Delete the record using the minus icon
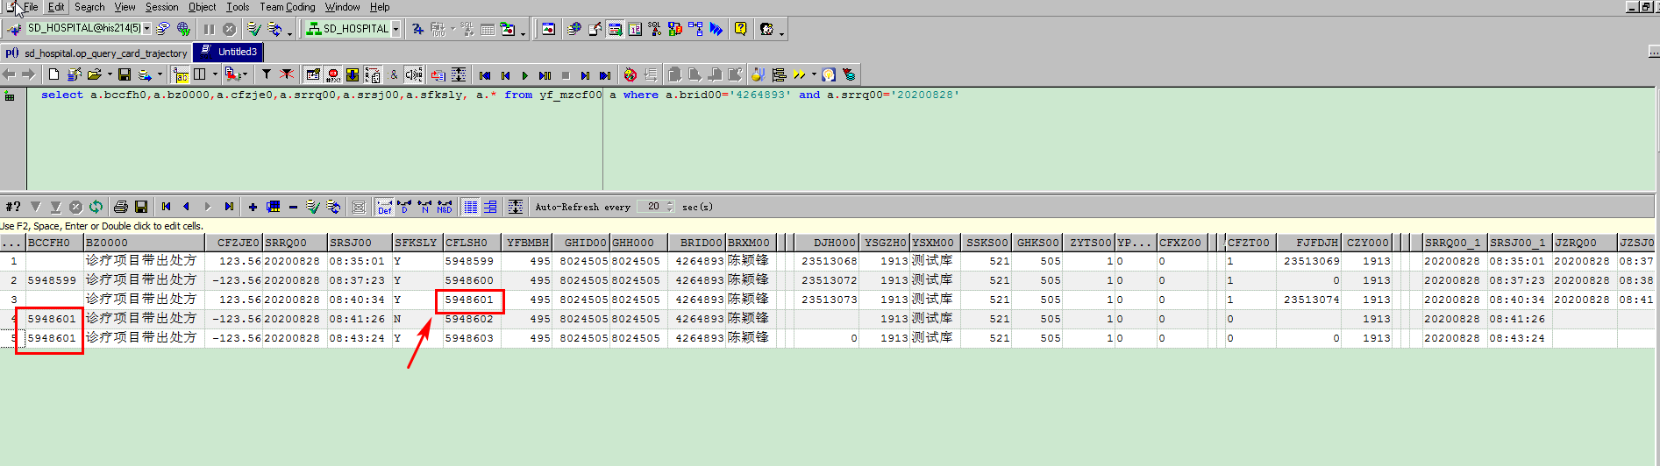 coord(293,207)
